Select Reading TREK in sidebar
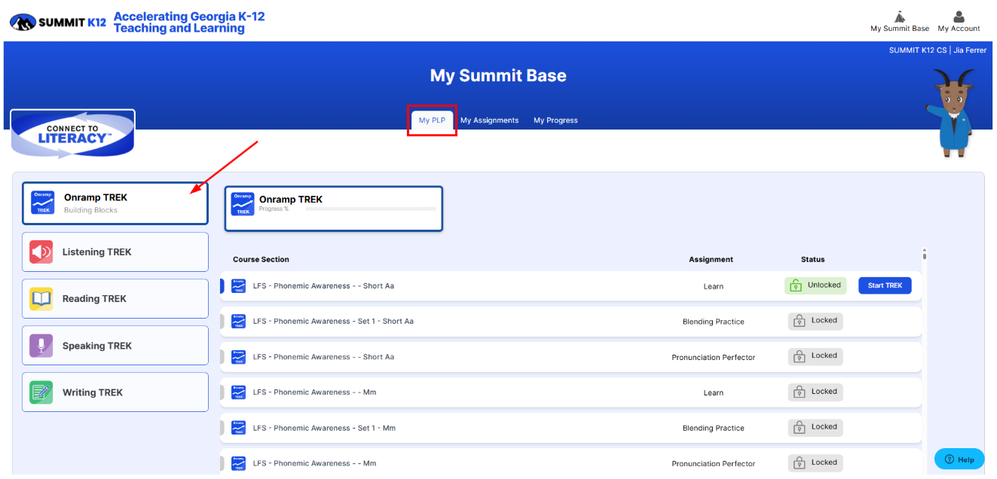Image resolution: width=997 pixels, height=479 pixels. [115, 299]
